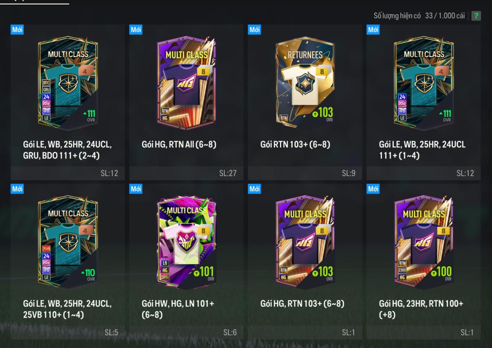Click the Số lượng hiện có 33 / 1.000 counter
This screenshot has height=348, width=492.
click(x=419, y=16)
